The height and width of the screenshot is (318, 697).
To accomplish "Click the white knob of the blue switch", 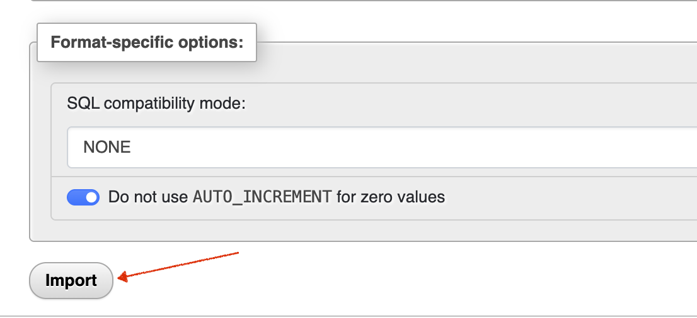I will 92,197.
